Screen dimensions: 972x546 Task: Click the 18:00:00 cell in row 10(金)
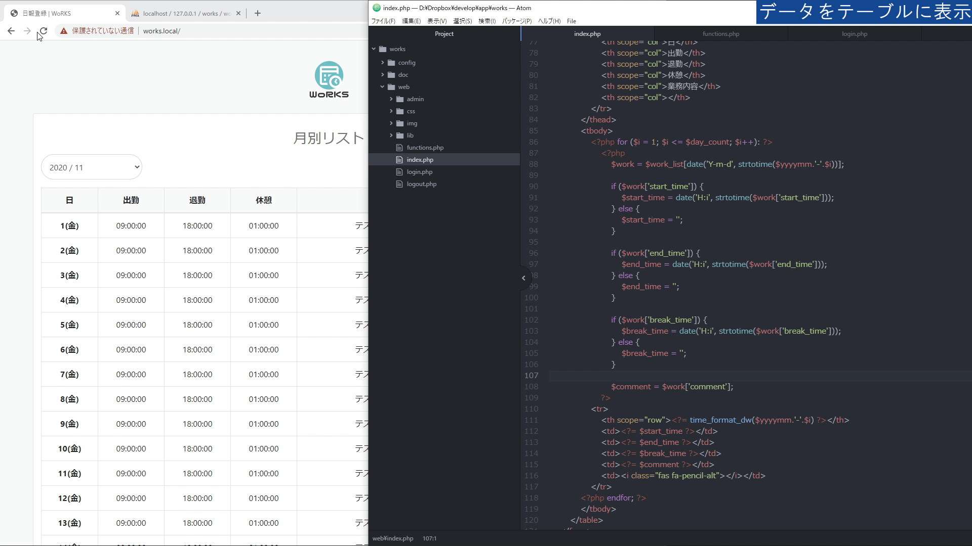pyautogui.click(x=197, y=448)
